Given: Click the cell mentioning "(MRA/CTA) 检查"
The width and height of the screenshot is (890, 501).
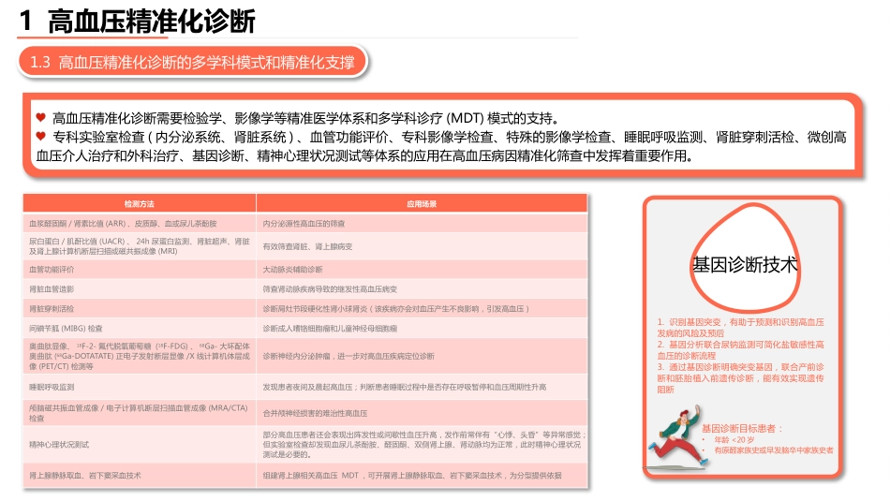Looking at the screenshot, I should 139,413.
